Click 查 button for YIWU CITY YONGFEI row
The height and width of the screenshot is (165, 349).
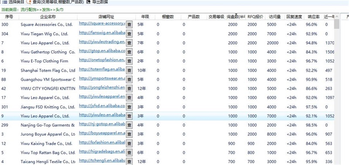pyautogui.click(x=129, y=89)
